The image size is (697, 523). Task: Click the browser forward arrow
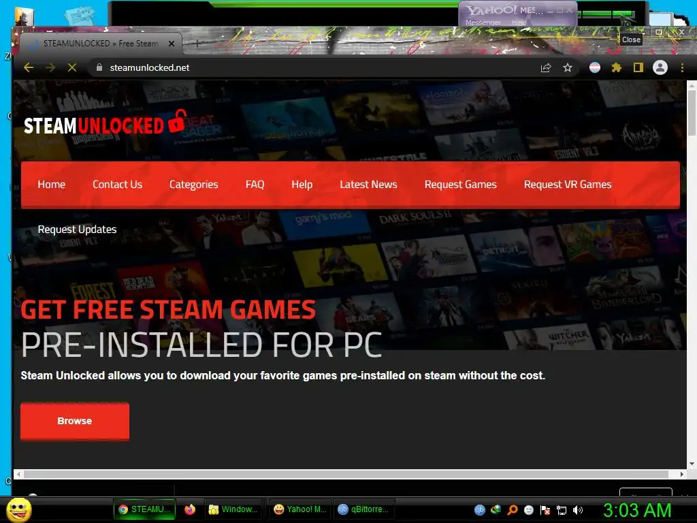pyautogui.click(x=50, y=67)
